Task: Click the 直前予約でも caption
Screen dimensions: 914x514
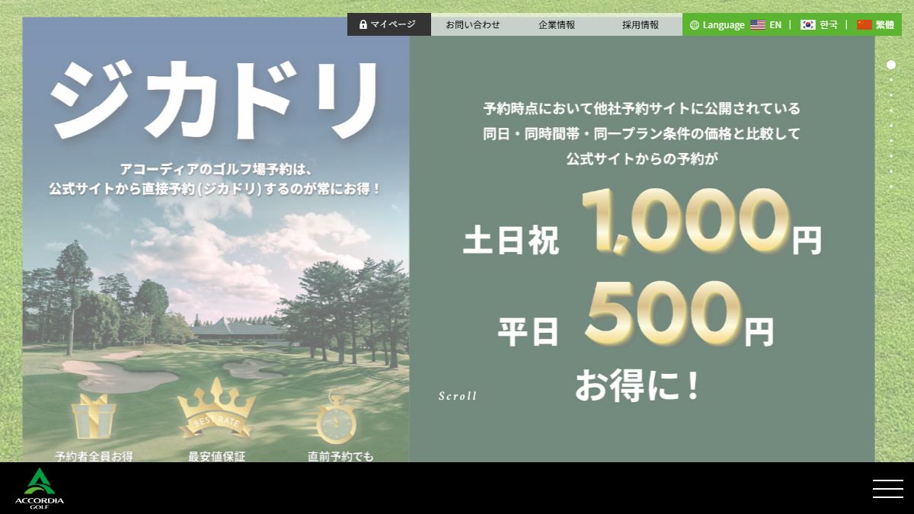Action: 341,456
